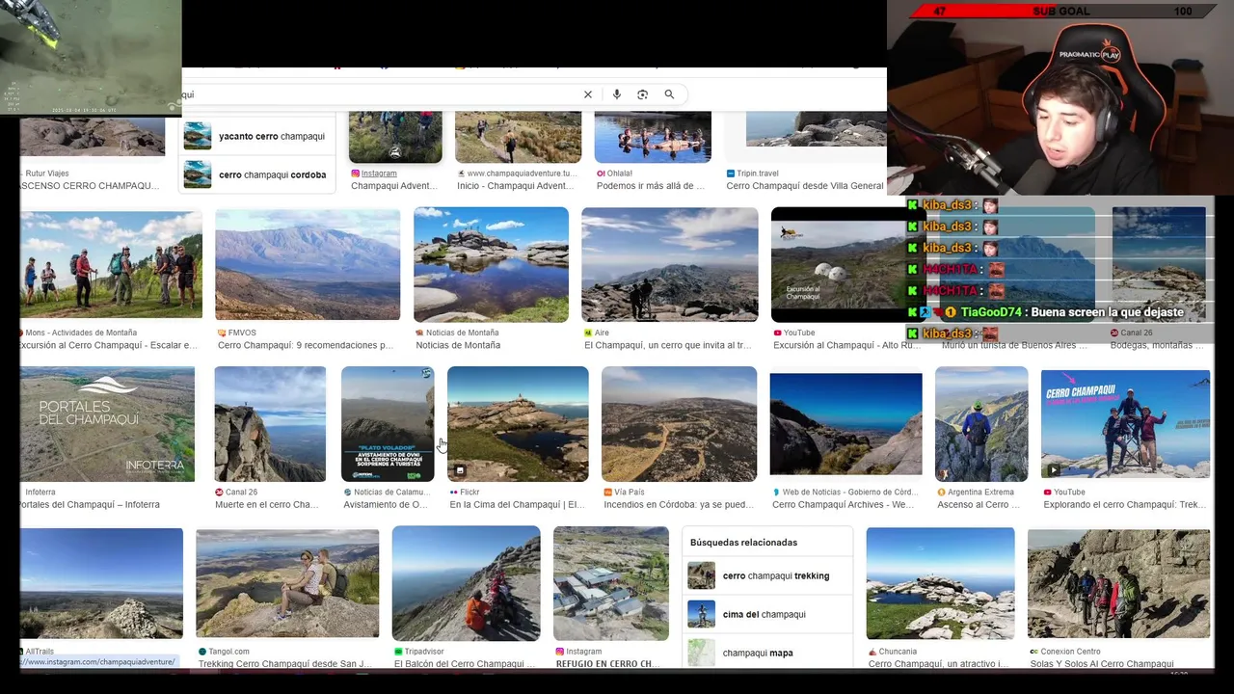Select the 'cerro champaqui cordoba' suggestion

coord(257,174)
